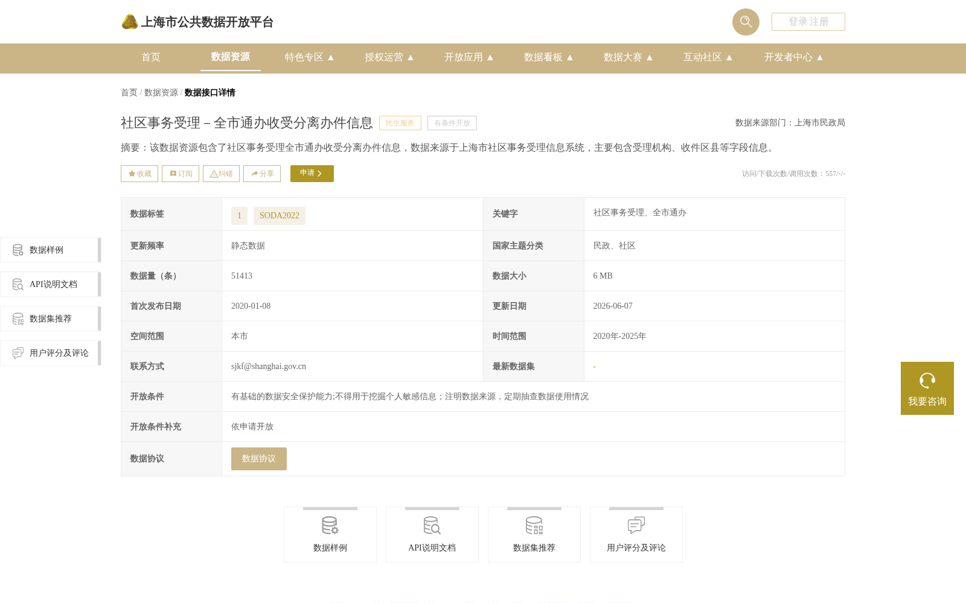Click contact email sjkf@shanghai.gov.cn
The height and width of the screenshot is (603, 966).
(269, 367)
